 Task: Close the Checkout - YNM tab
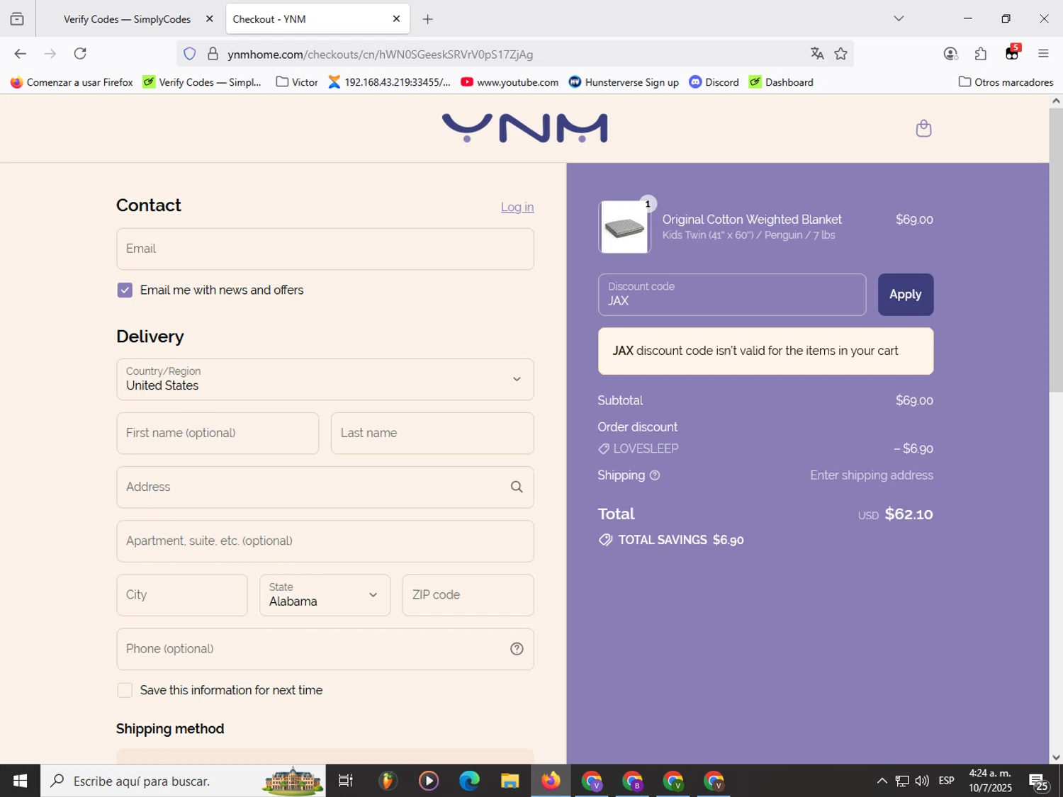(396, 19)
